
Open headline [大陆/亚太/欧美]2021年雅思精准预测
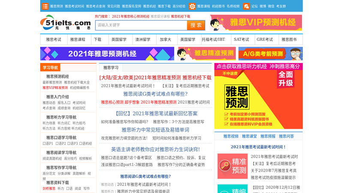(140, 78)
